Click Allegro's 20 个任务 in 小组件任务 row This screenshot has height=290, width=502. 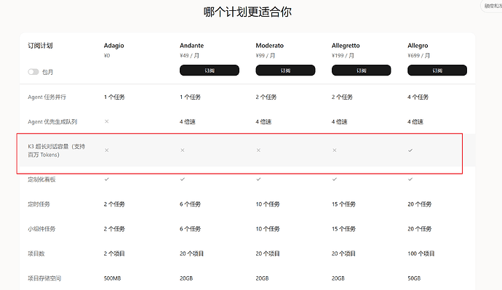(419, 229)
